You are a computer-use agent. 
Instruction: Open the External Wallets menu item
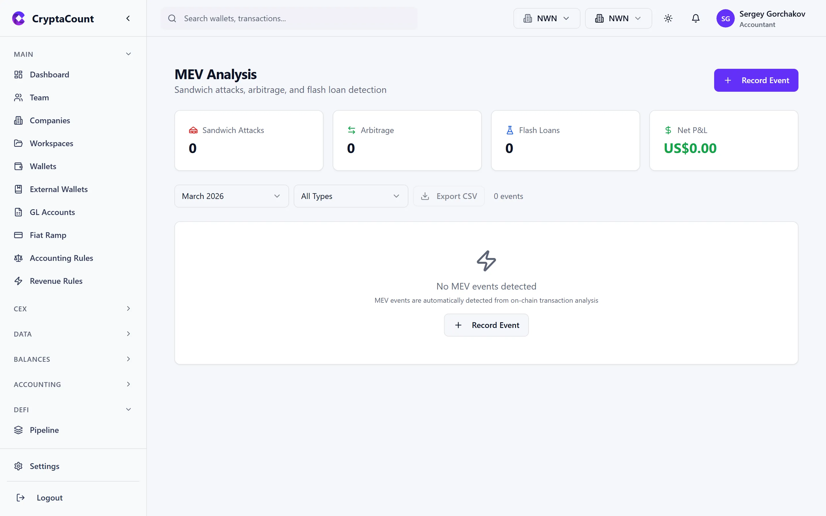pyautogui.click(x=59, y=189)
